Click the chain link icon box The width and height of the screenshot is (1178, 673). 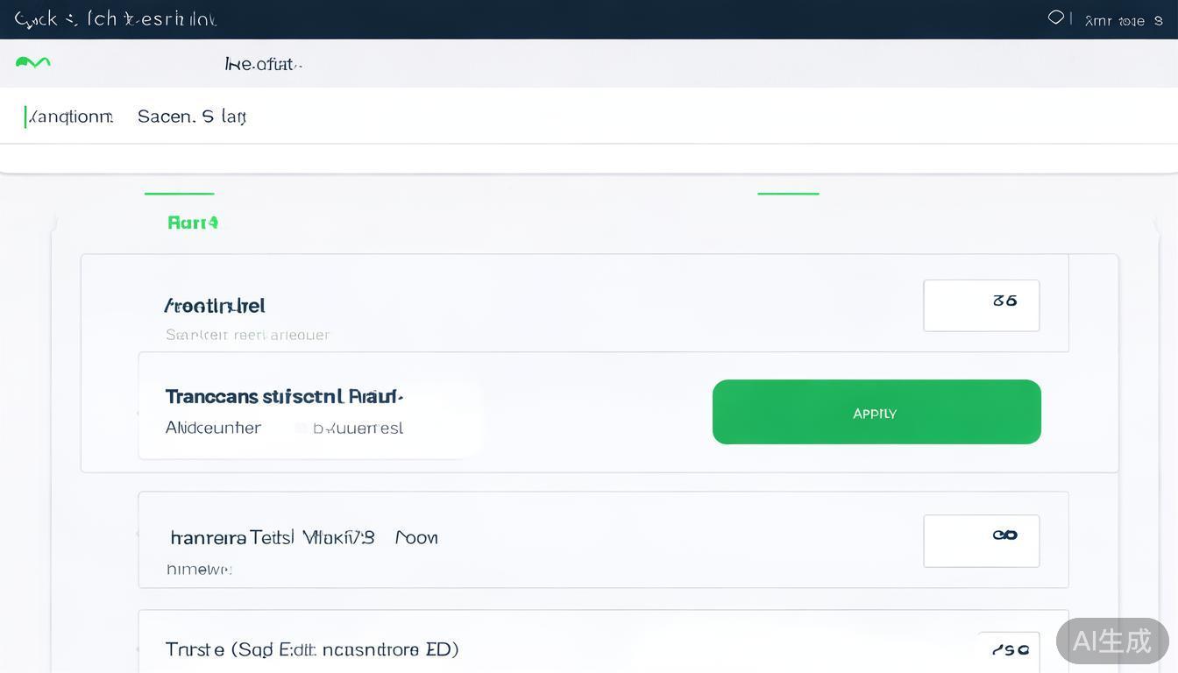click(981, 540)
